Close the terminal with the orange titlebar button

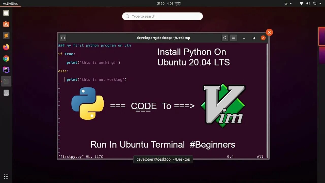point(263,38)
